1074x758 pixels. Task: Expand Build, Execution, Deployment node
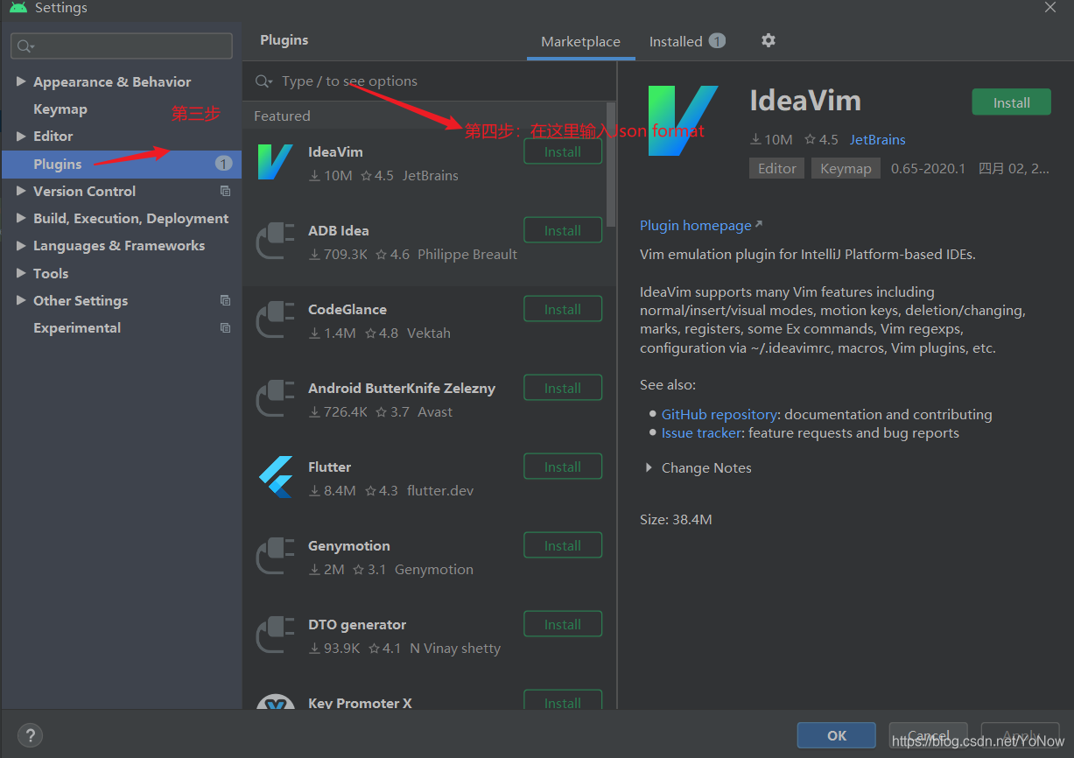(21, 218)
